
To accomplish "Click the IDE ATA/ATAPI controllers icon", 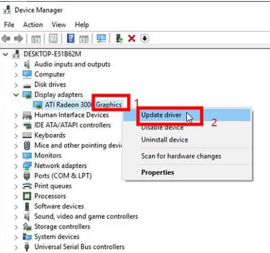I will pyautogui.click(x=27, y=125).
